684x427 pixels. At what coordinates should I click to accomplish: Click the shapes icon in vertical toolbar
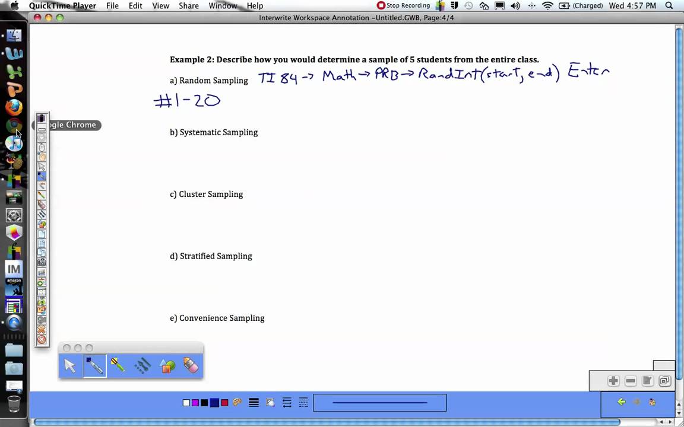coord(42,224)
